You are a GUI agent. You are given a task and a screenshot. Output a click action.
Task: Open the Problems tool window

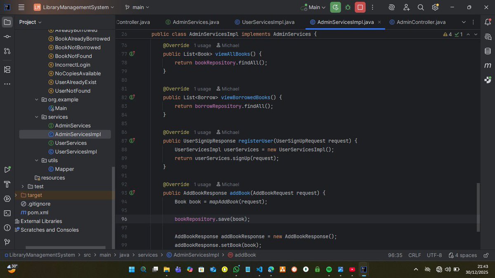7,227
